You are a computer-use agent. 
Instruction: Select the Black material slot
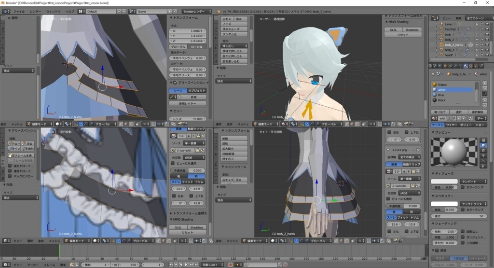pyautogui.click(x=453, y=100)
